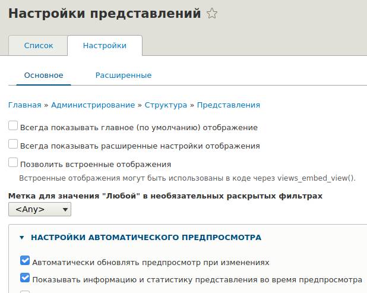
Task: Check 'Позволить встроенные отображения' checkbox
Action: pos(13,162)
